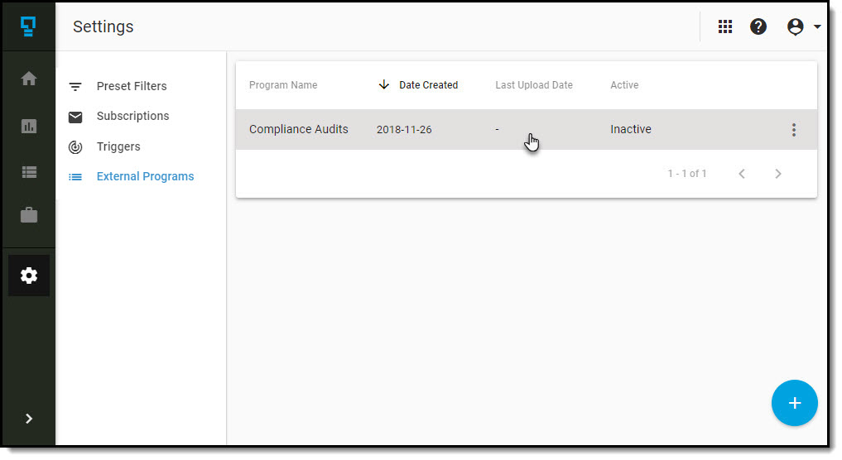Open the bar chart reports icon
The height and width of the screenshot is (460, 842).
click(x=29, y=126)
